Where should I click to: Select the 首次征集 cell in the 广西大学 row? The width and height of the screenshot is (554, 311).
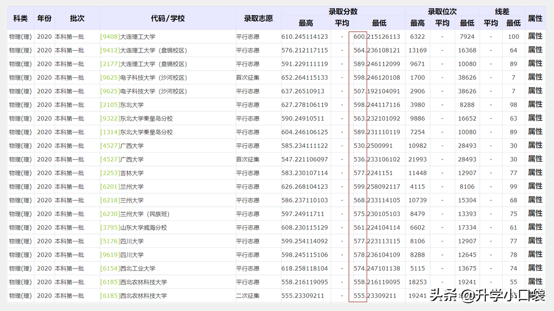pyautogui.click(x=248, y=159)
